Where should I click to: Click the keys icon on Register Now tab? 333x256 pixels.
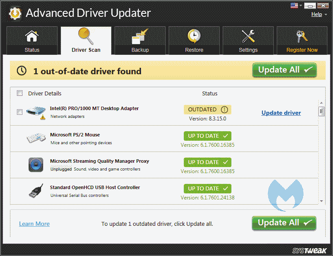tap(302, 36)
